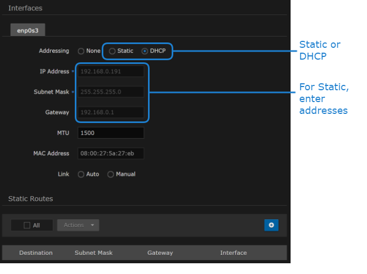
Task: Click the MTU field showing 1500
Action: coord(111,133)
